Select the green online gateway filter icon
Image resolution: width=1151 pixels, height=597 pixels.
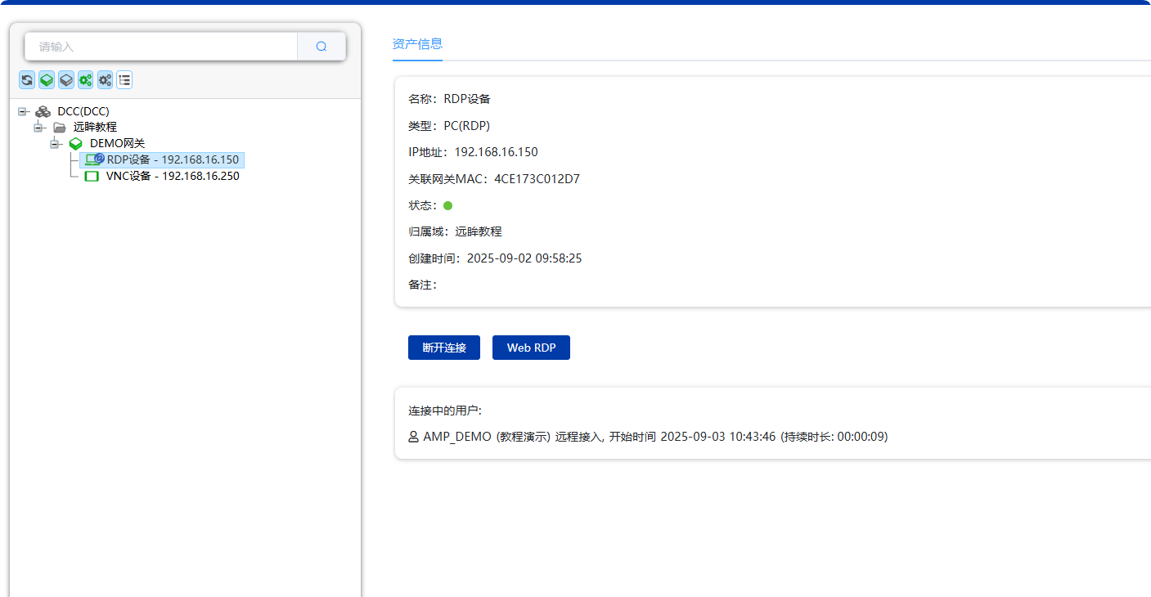pos(47,79)
